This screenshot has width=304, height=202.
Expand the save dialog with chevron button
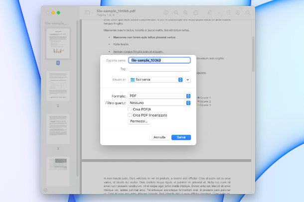(x=188, y=80)
